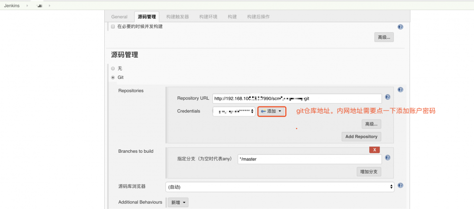Click the Add Repository button

point(361,137)
